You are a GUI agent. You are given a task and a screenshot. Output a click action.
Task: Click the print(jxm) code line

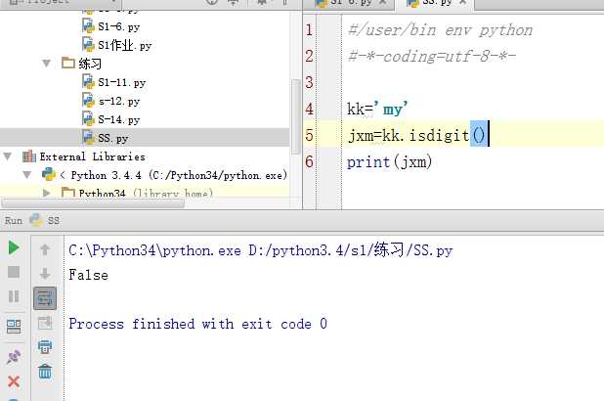point(389,162)
